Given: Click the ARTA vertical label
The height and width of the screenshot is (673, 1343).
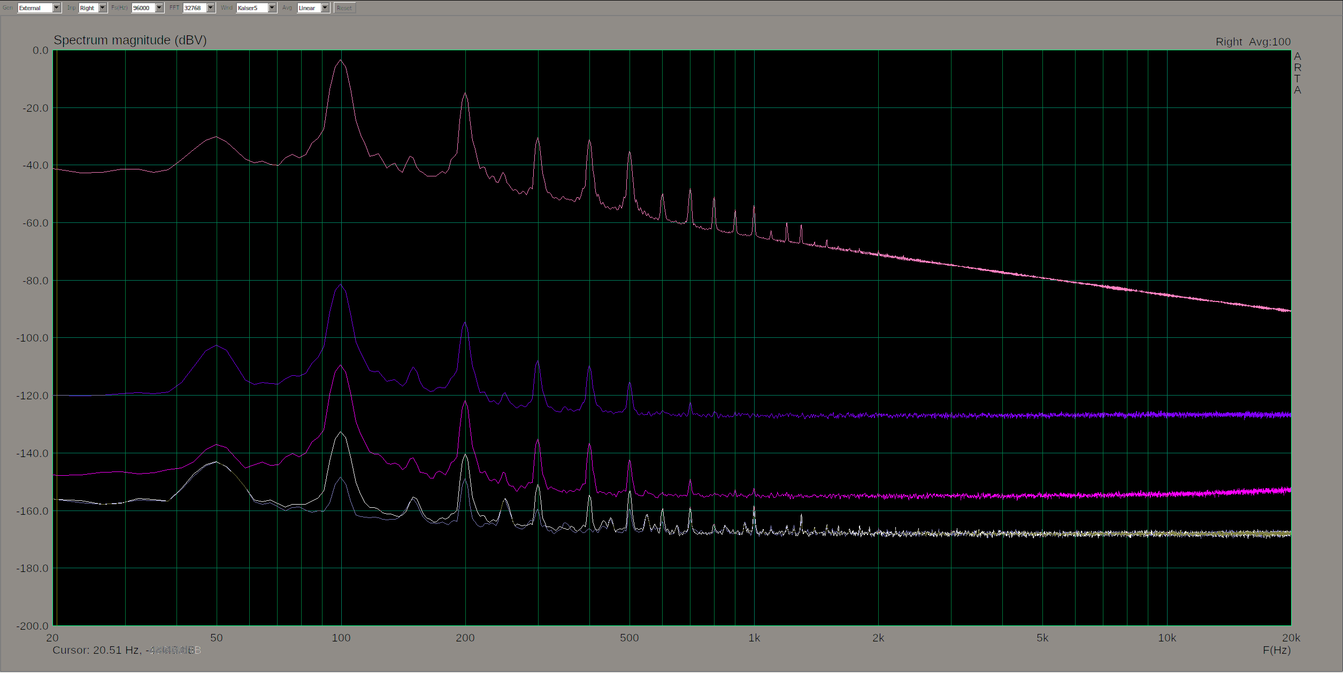Looking at the screenshot, I should (x=1297, y=73).
